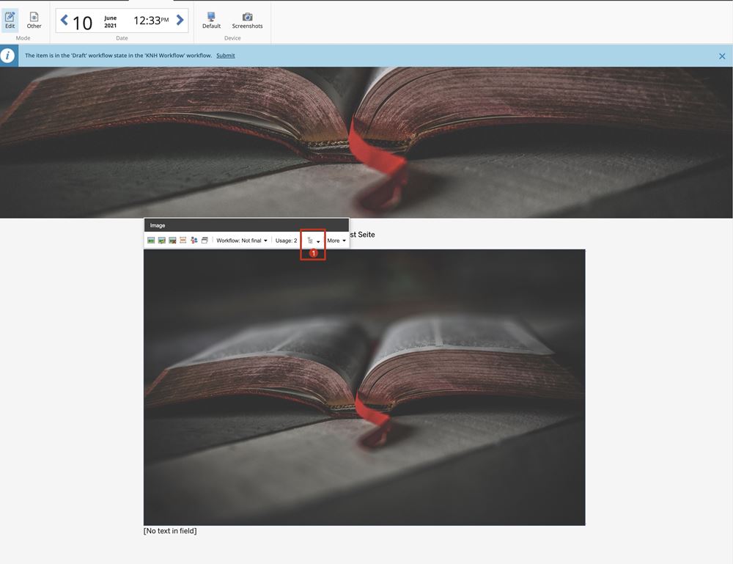Click the orange film-strip icon in the Image toolbar

coord(183,241)
